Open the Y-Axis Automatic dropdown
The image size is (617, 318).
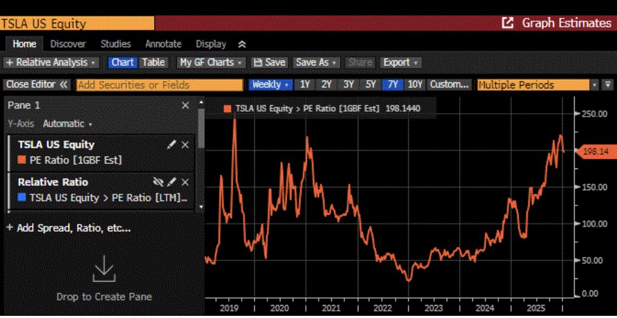pyautogui.click(x=67, y=124)
